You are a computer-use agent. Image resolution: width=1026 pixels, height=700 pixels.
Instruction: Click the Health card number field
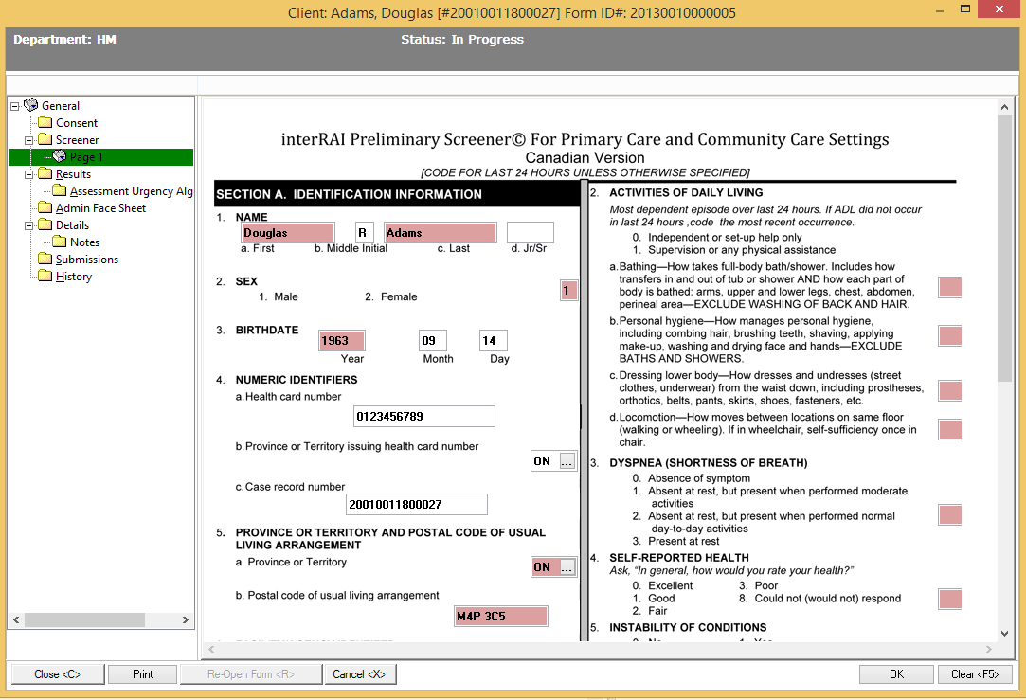(x=424, y=416)
